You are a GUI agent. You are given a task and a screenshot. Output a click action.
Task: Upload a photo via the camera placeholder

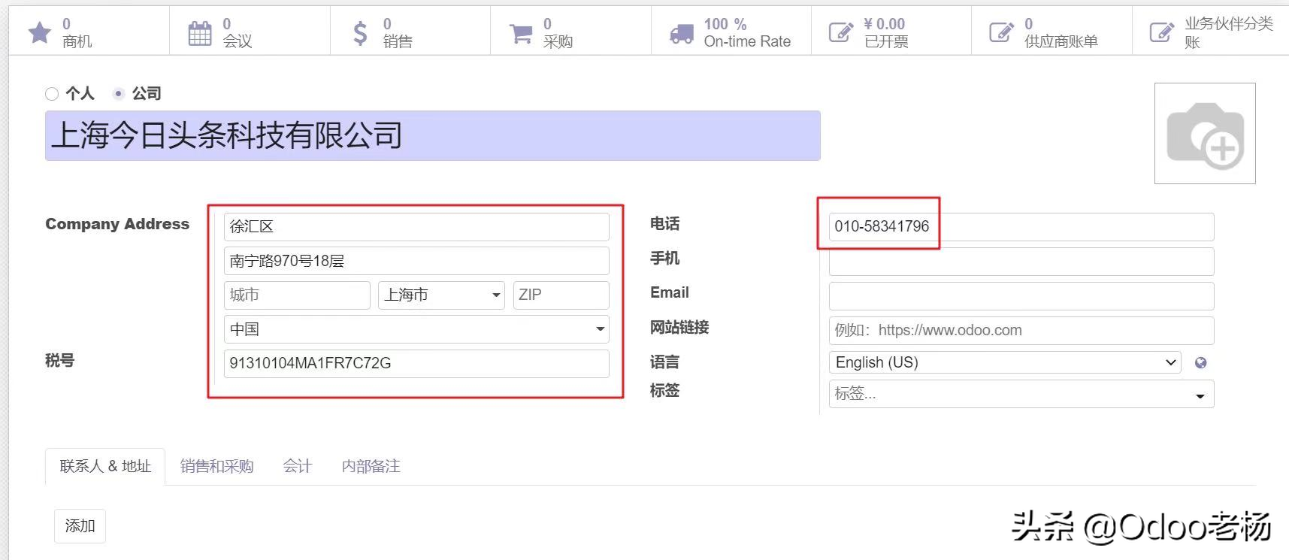pyautogui.click(x=1205, y=133)
